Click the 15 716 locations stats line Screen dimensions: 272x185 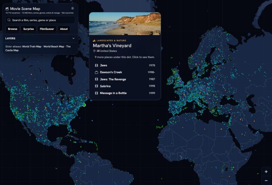(x=39, y=13)
